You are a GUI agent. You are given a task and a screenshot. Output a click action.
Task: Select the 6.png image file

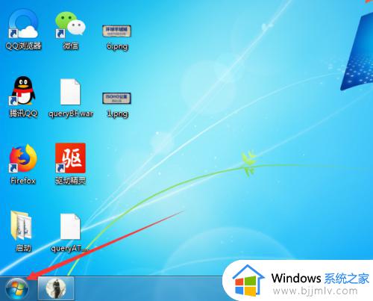tap(116, 31)
